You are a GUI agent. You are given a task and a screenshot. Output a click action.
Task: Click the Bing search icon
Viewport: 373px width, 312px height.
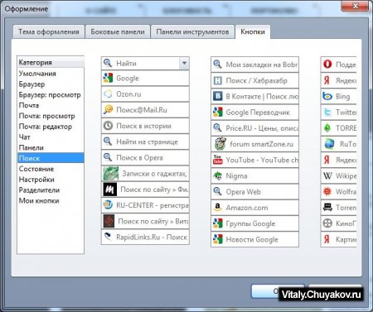(x=327, y=96)
